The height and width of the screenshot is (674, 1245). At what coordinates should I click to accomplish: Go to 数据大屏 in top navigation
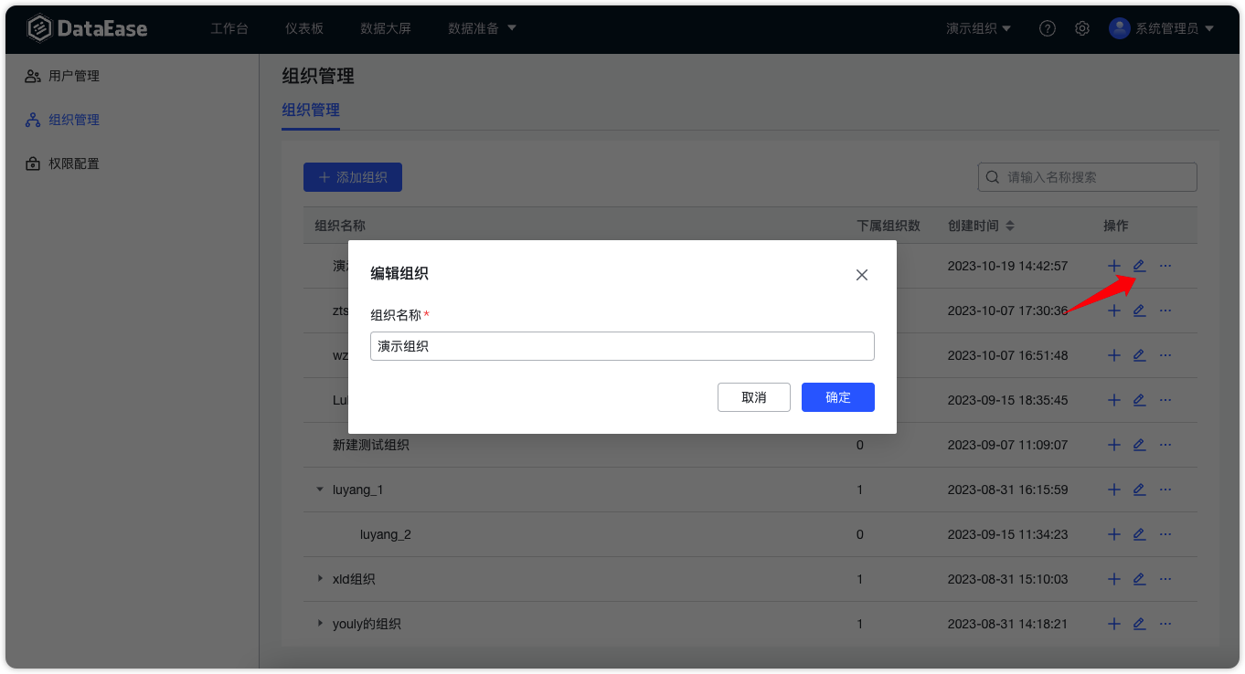(x=386, y=28)
